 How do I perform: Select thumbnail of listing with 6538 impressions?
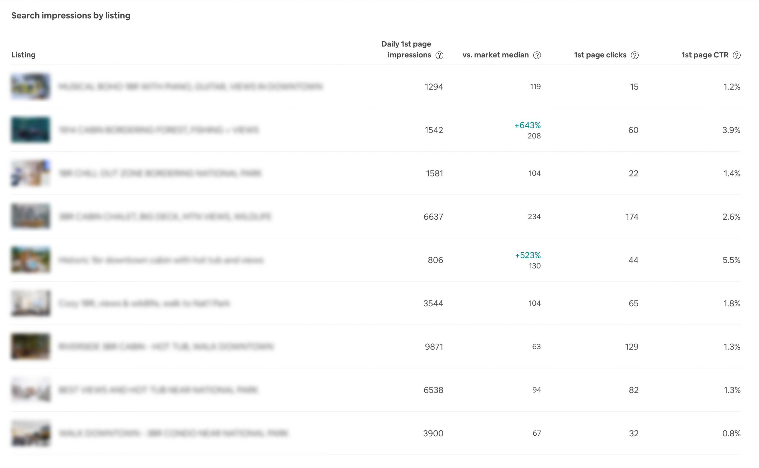tap(30, 390)
